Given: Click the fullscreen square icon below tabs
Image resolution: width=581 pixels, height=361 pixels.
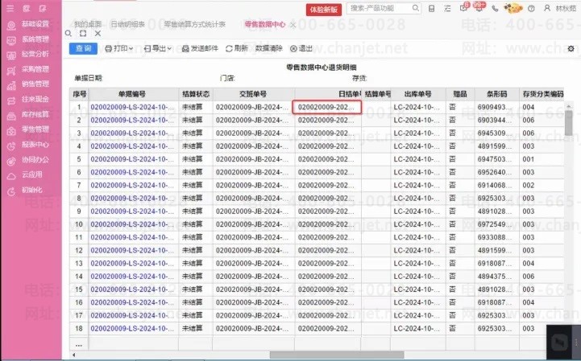Looking at the screenshot, I should point(84,35).
